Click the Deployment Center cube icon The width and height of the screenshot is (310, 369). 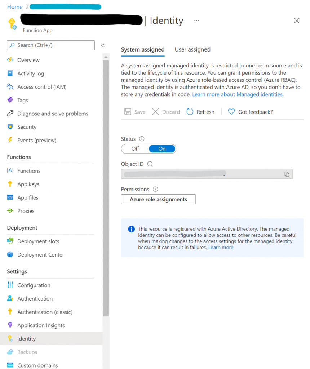tap(10, 254)
